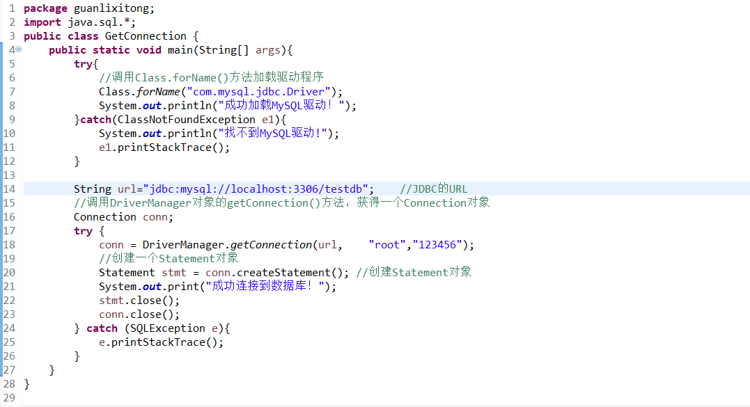Click the DriverManager comment on line 15

[282, 203]
